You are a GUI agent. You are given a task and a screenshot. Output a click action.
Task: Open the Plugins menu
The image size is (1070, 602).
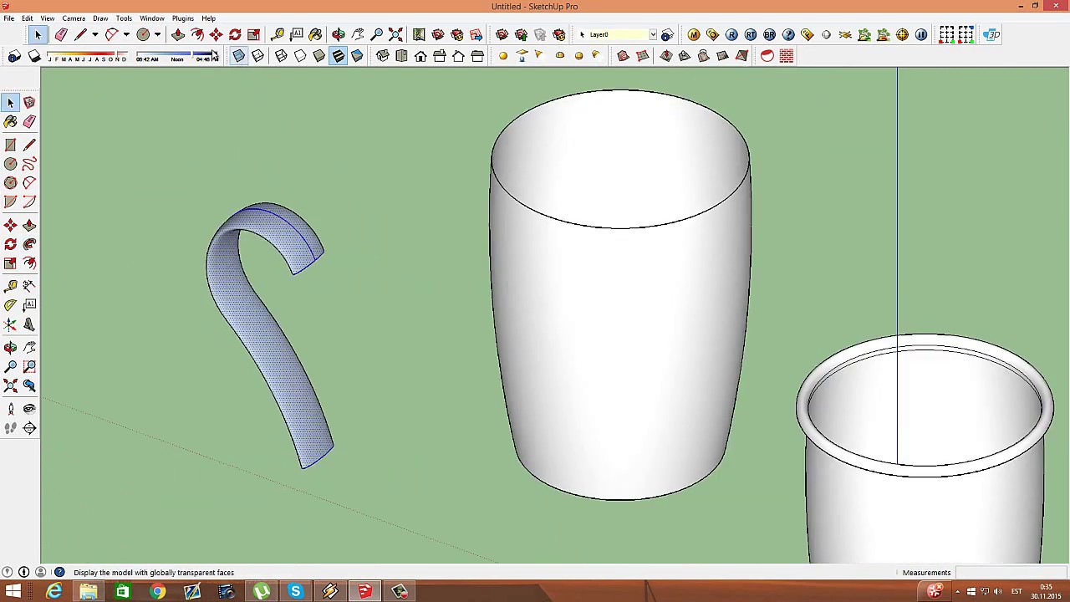[x=182, y=18]
